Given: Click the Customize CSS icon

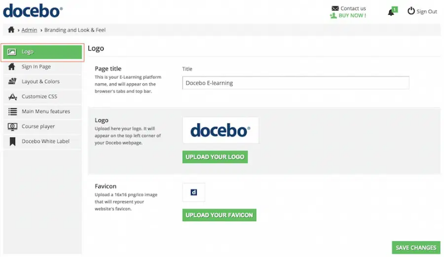Looking at the screenshot, I should [13, 97].
